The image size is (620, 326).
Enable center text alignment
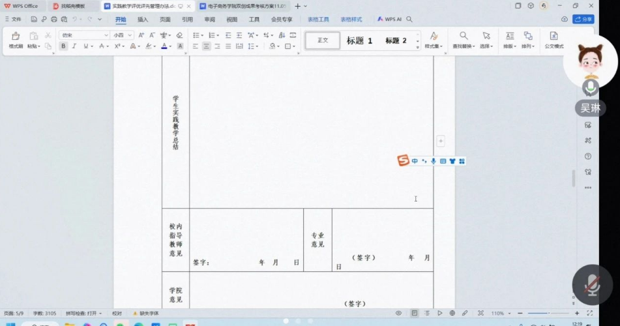pos(206,46)
